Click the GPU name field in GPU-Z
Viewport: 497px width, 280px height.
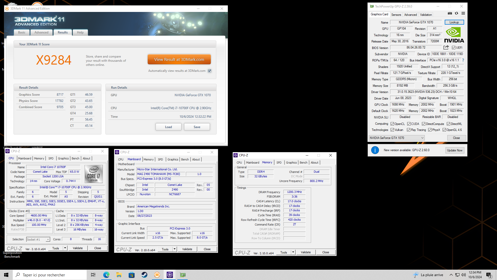(x=416, y=22)
